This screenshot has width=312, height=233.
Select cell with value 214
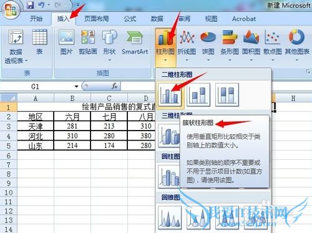[72, 146]
